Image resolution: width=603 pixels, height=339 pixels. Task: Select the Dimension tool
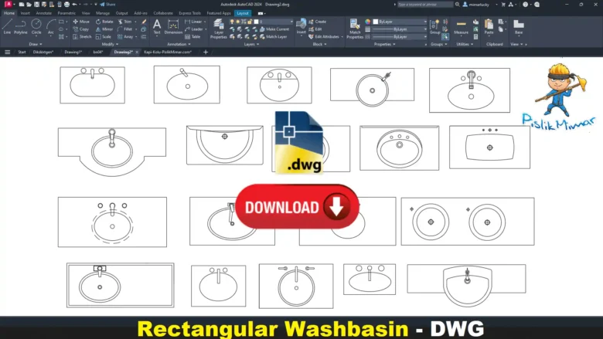(173, 27)
